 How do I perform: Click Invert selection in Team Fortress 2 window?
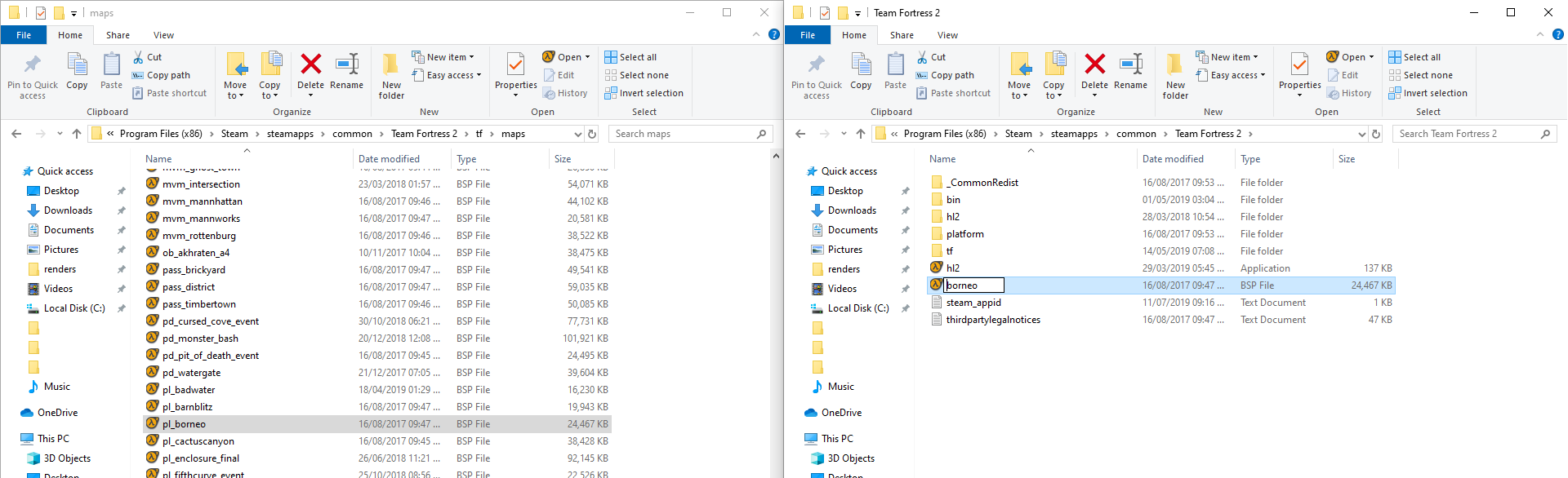pyautogui.click(x=1428, y=93)
